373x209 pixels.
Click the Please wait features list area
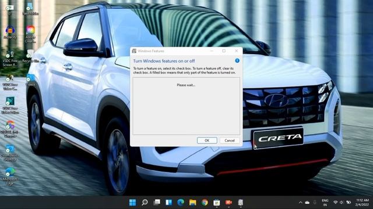point(186,106)
